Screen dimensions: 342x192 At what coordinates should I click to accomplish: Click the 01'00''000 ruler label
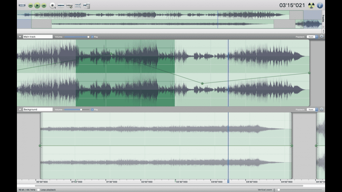(x=77, y=182)
